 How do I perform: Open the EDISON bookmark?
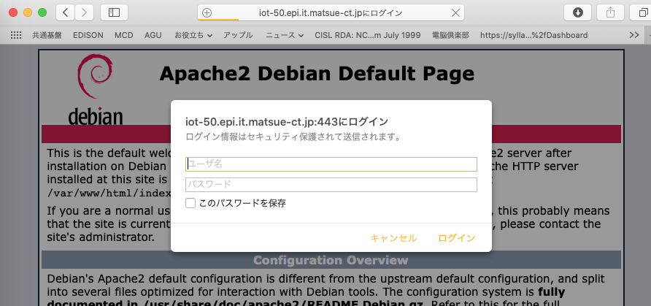point(88,35)
